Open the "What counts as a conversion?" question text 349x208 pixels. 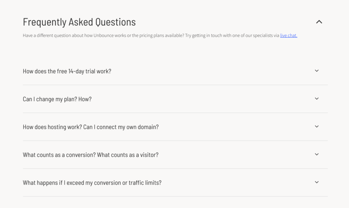(x=59, y=155)
